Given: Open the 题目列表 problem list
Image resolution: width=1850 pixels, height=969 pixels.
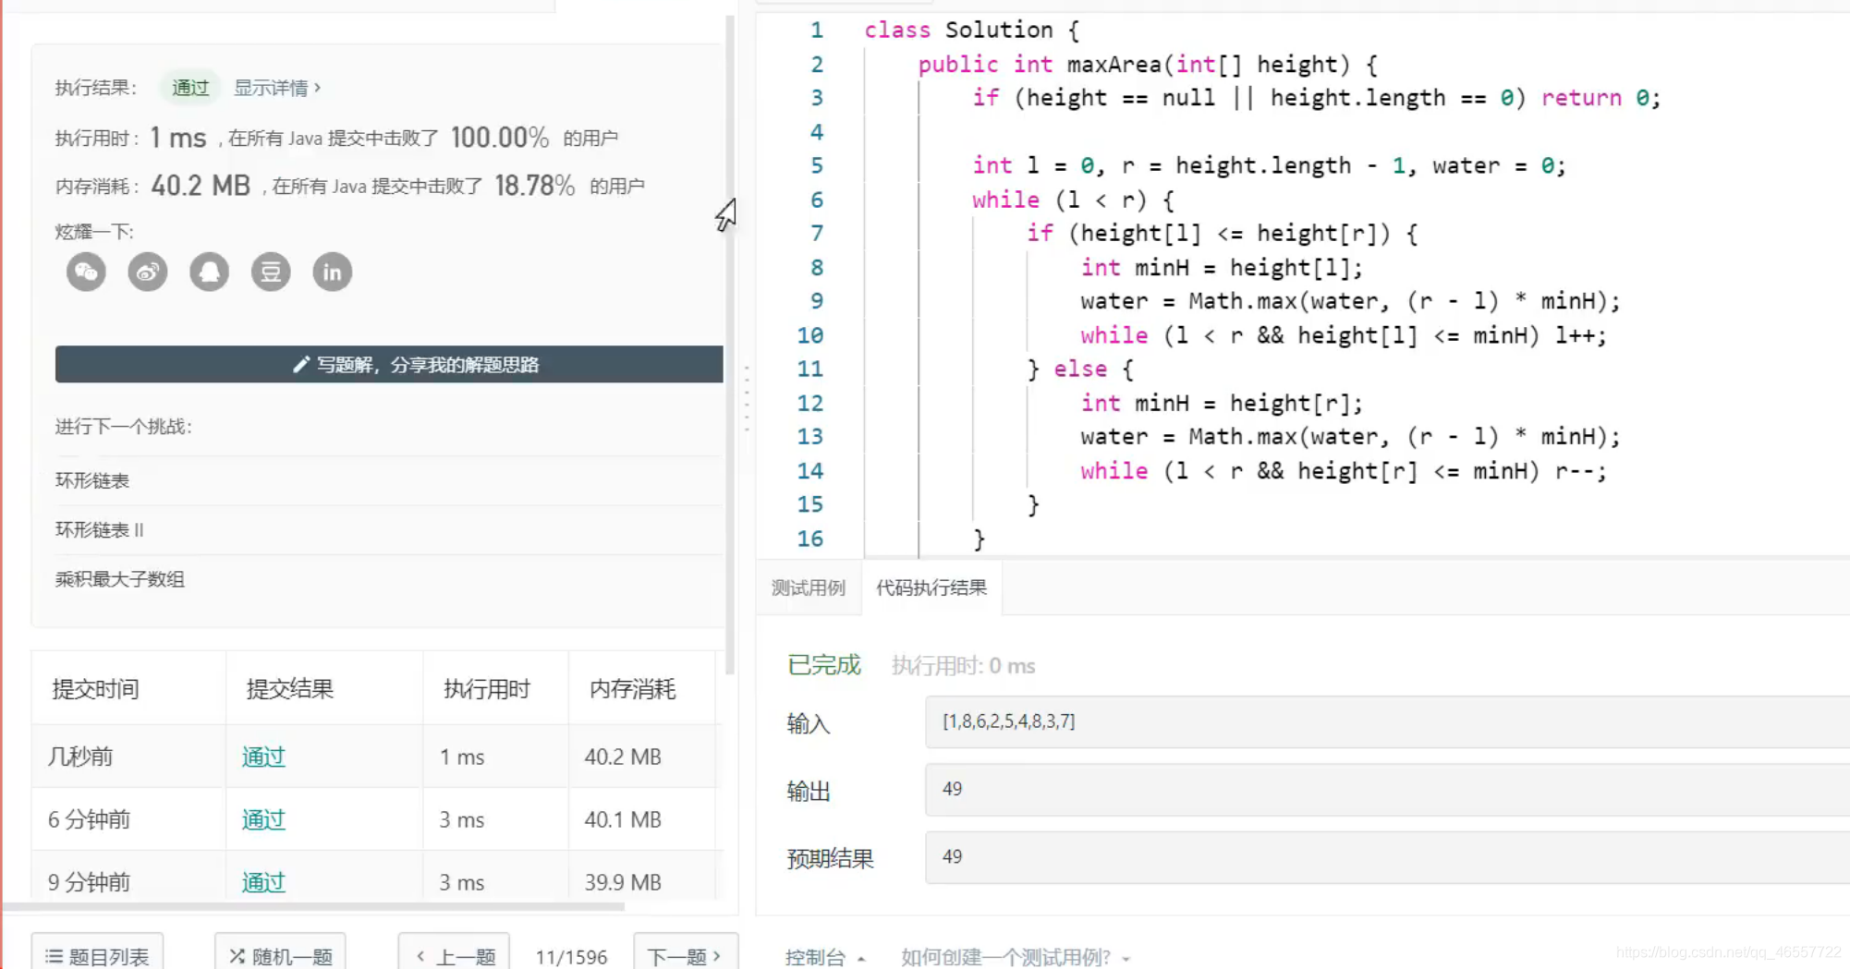Looking at the screenshot, I should 97,954.
